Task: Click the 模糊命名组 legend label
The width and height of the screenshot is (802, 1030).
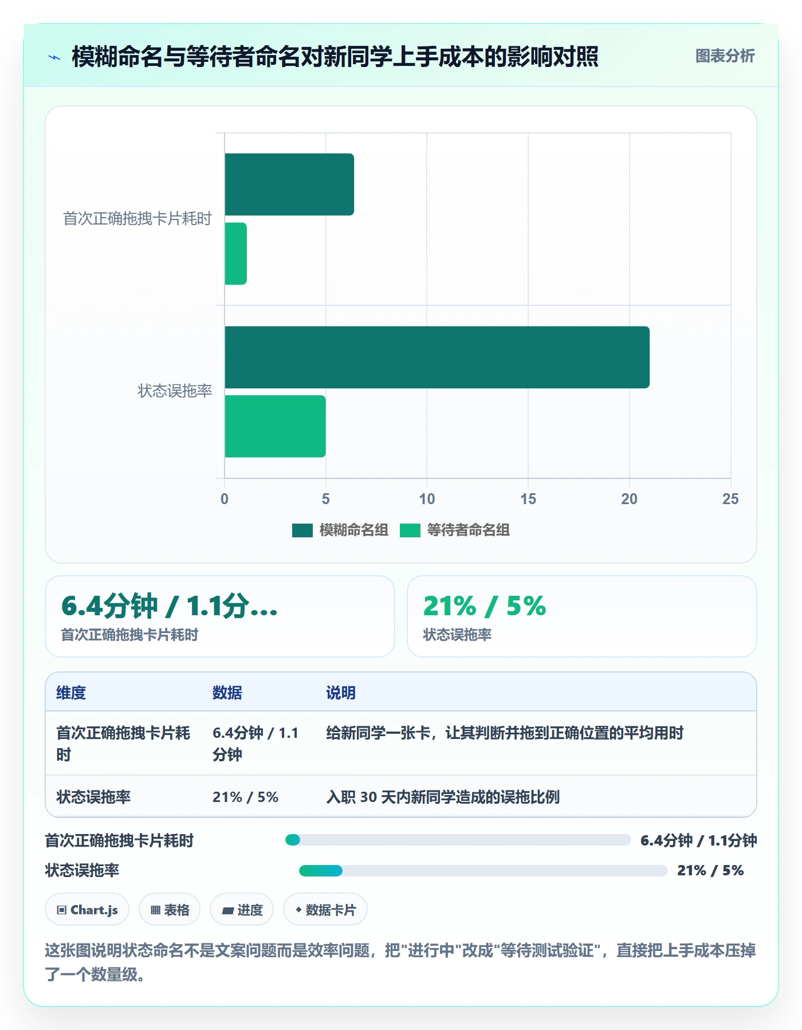Action: [353, 530]
